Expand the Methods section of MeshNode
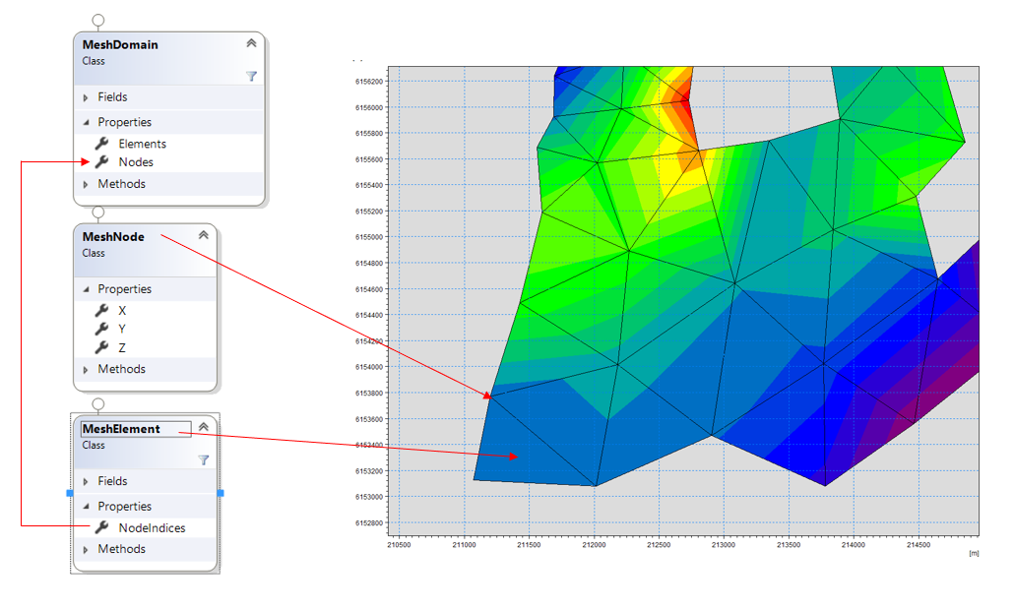The image size is (1013, 610). click(x=87, y=370)
